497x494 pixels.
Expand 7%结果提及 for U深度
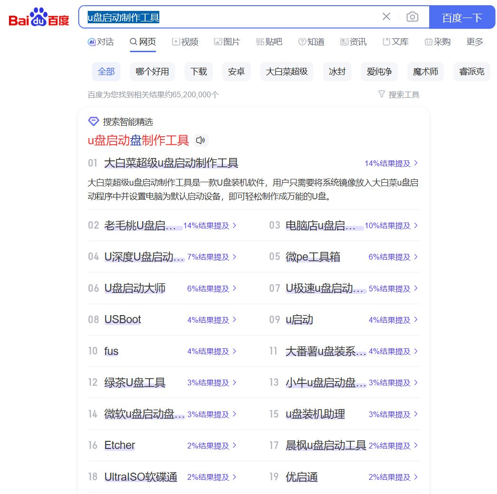[x=212, y=257]
